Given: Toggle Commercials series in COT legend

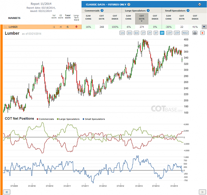Looking at the screenshot, I should pyautogui.click(x=45, y=119).
